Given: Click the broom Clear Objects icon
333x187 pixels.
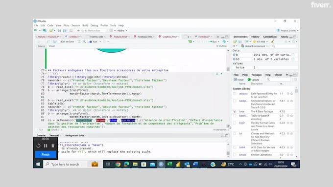Looking at the screenshot, I should 272,42.
